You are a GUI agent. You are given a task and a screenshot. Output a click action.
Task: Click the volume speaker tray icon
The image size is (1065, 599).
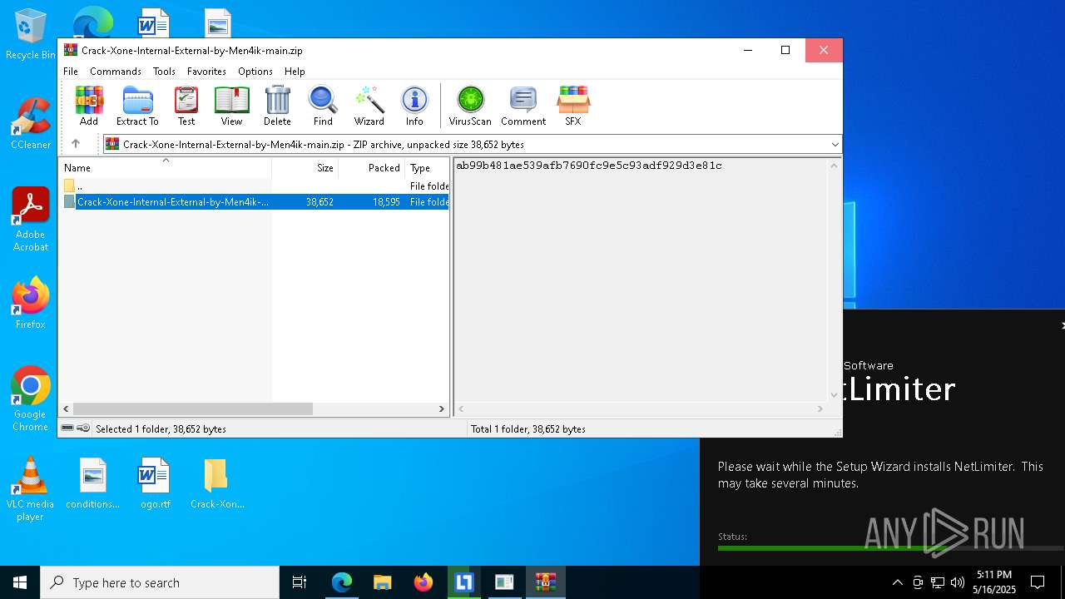(x=958, y=582)
